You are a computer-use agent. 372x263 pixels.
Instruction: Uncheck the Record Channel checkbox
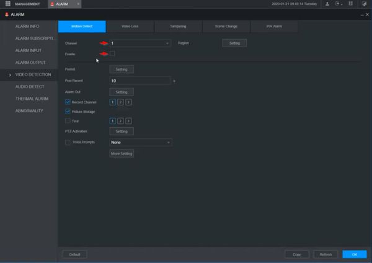click(68, 102)
